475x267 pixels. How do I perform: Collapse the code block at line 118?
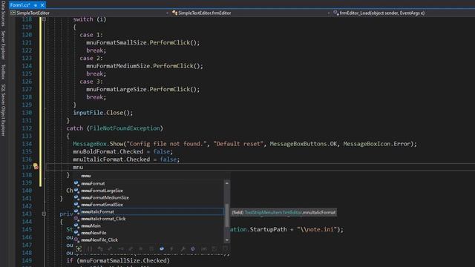[44, 19]
